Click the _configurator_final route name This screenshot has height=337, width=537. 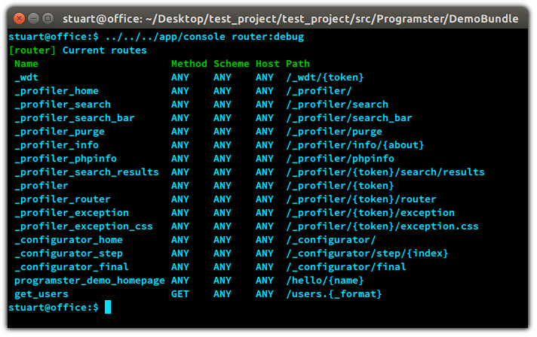pyautogui.click(x=72, y=267)
